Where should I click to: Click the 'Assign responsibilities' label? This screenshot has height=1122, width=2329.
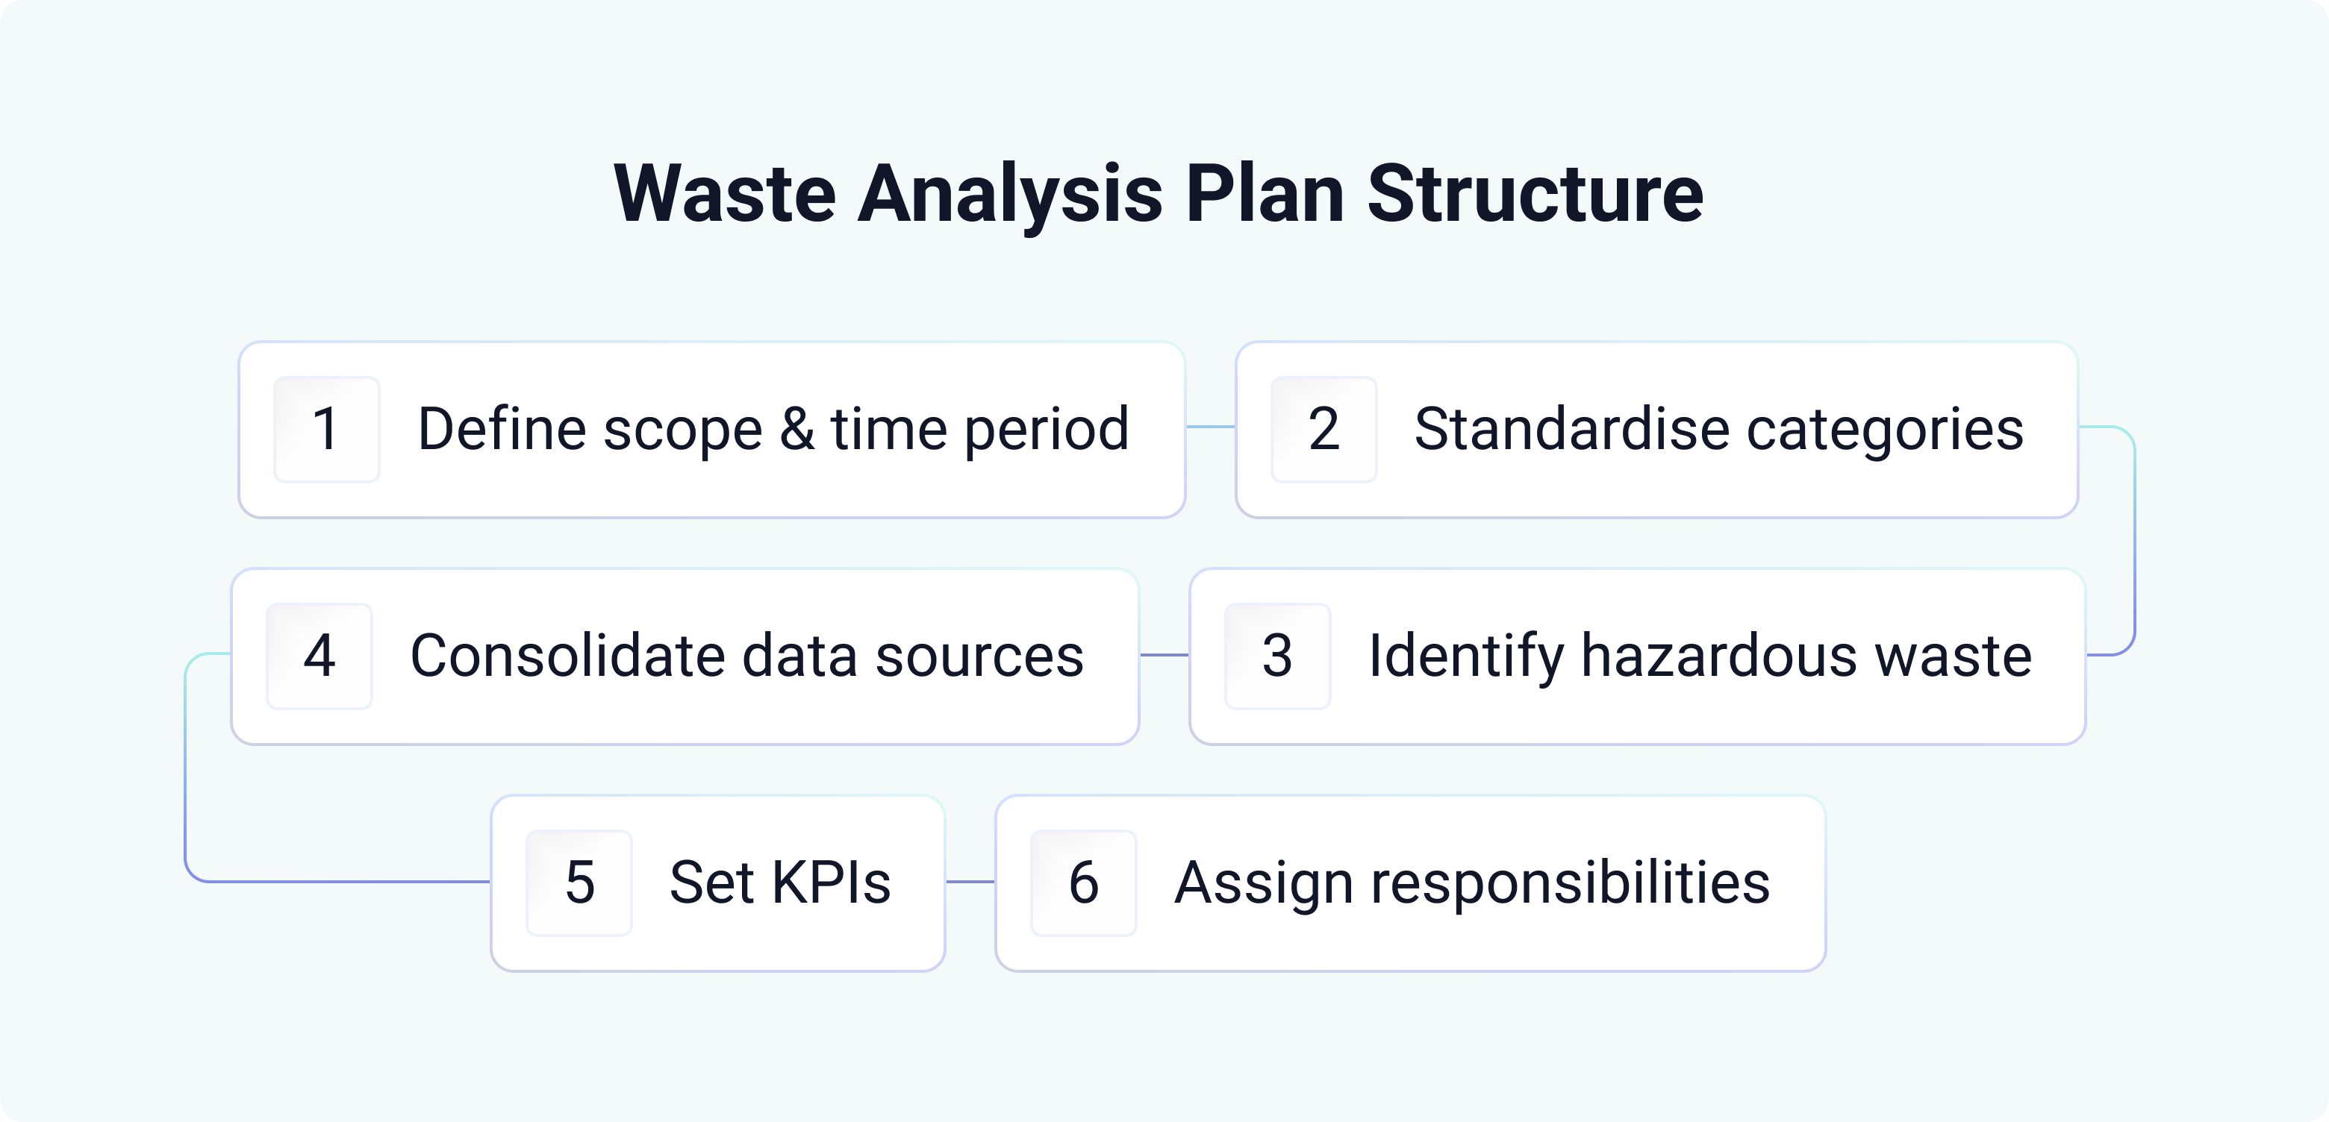[1472, 883]
